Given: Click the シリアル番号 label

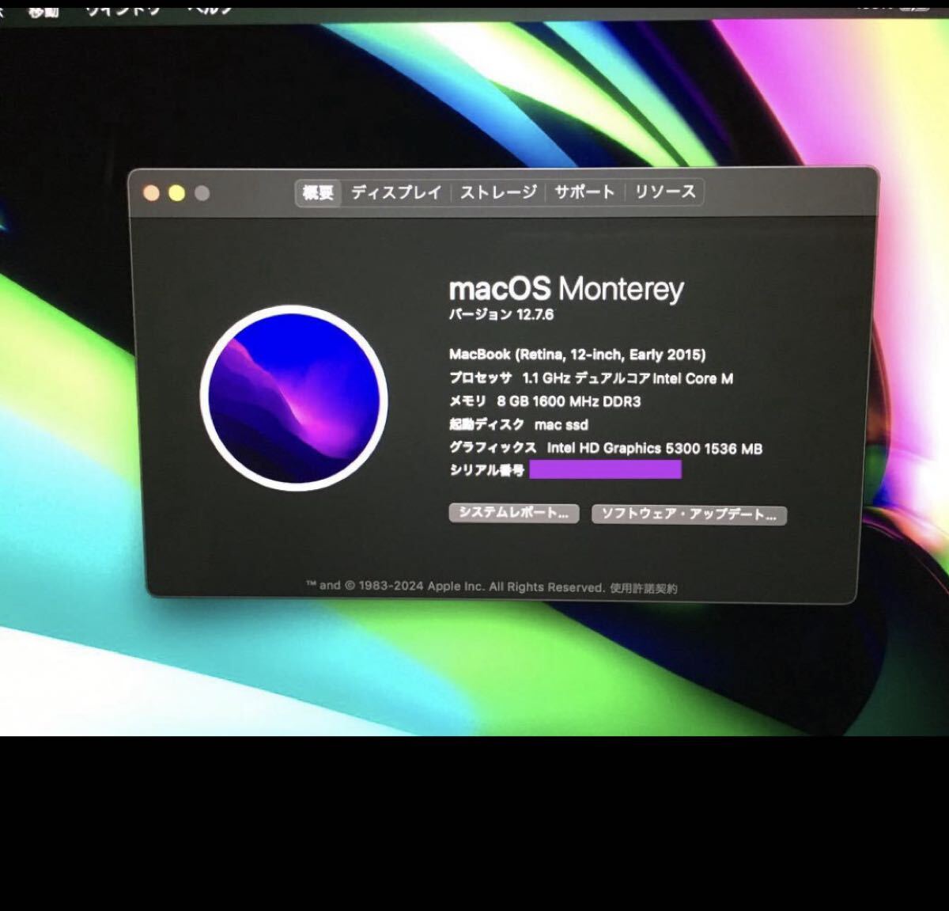Looking at the screenshot, I should 486,470.
